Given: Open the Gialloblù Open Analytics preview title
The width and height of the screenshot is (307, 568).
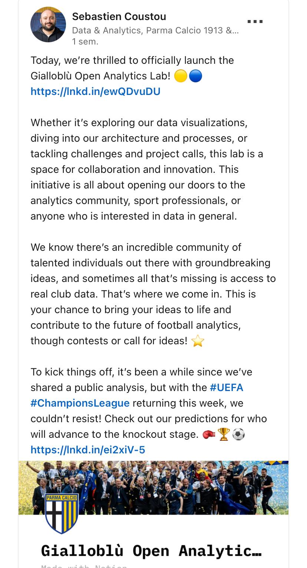Looking at the screenshot, I should [x=151, y=551].
